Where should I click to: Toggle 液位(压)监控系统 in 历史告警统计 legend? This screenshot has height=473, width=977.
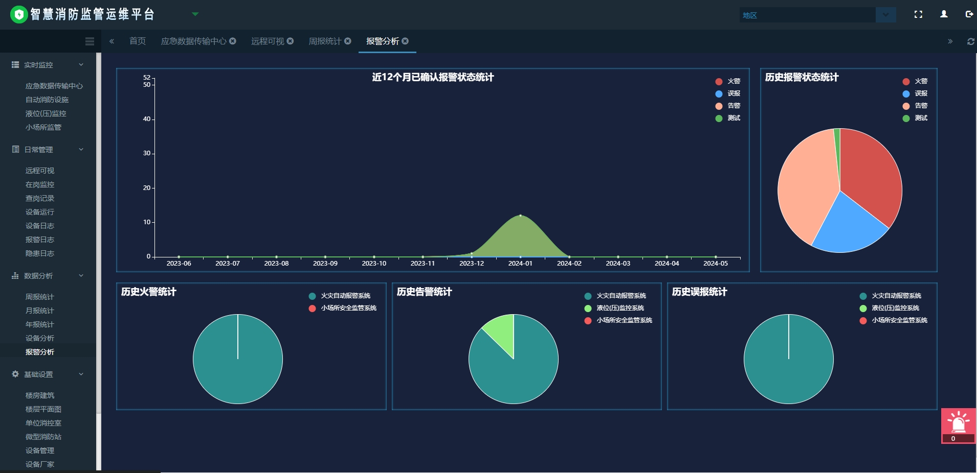614,308
